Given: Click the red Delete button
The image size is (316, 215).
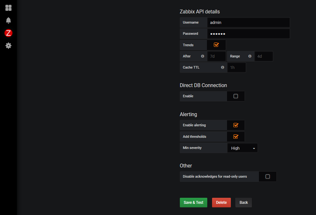Looking at the screenshot, I should tap(221, 203).
